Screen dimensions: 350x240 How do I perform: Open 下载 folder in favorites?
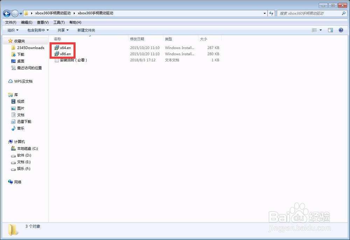tap(21, 55)
